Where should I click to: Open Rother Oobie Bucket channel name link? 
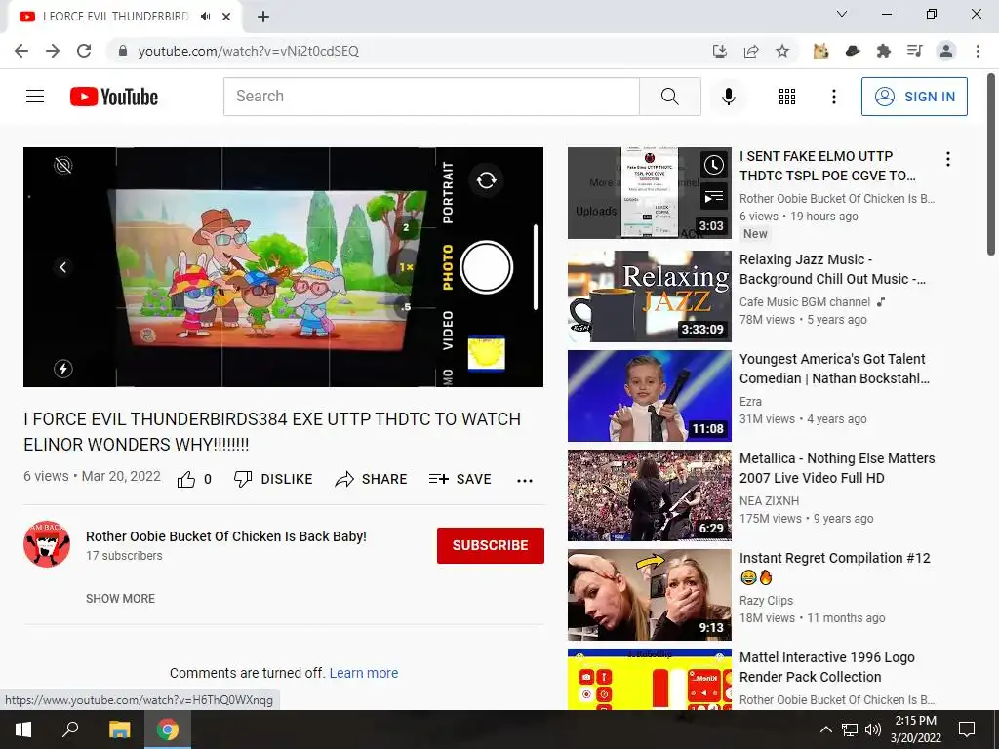[226, 536]
